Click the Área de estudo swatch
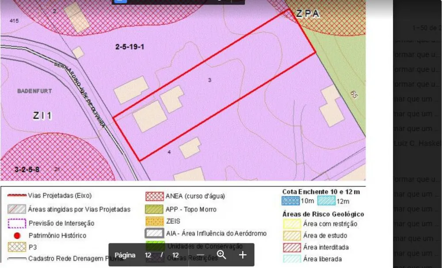 [292, 236]
